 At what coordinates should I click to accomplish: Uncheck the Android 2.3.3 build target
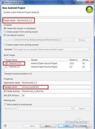click(7, 63)
